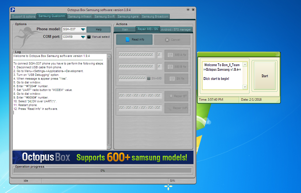Click the Cancel operation icon
Image resolution: width=301 pixels, height=193 pixels.
(167, 39)
